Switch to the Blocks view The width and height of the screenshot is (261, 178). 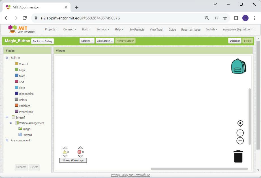click(247, 41)
